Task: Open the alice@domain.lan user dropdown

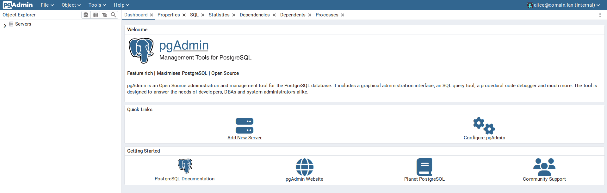Action: [563, 5]
